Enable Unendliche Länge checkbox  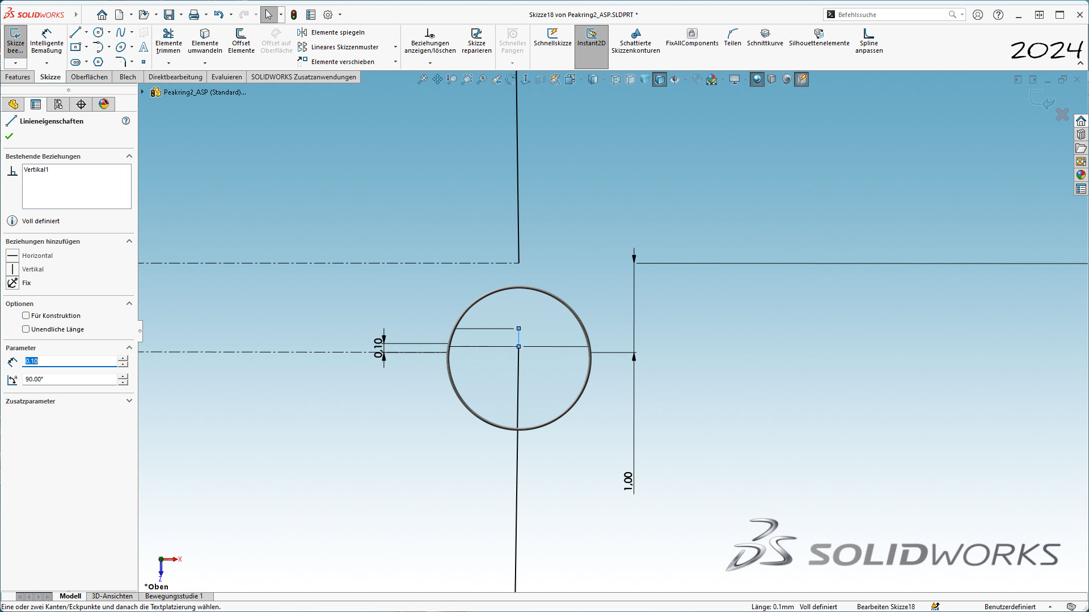[x=26, y=329]
